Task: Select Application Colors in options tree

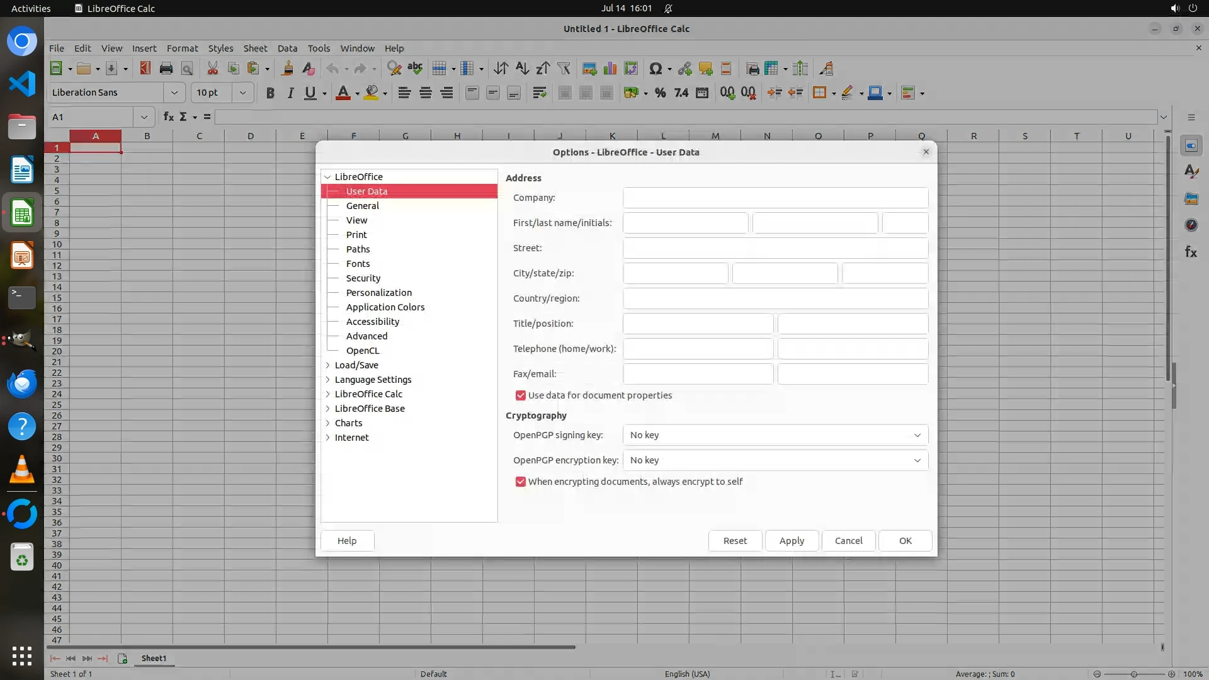Action: [x=385, y=307]
